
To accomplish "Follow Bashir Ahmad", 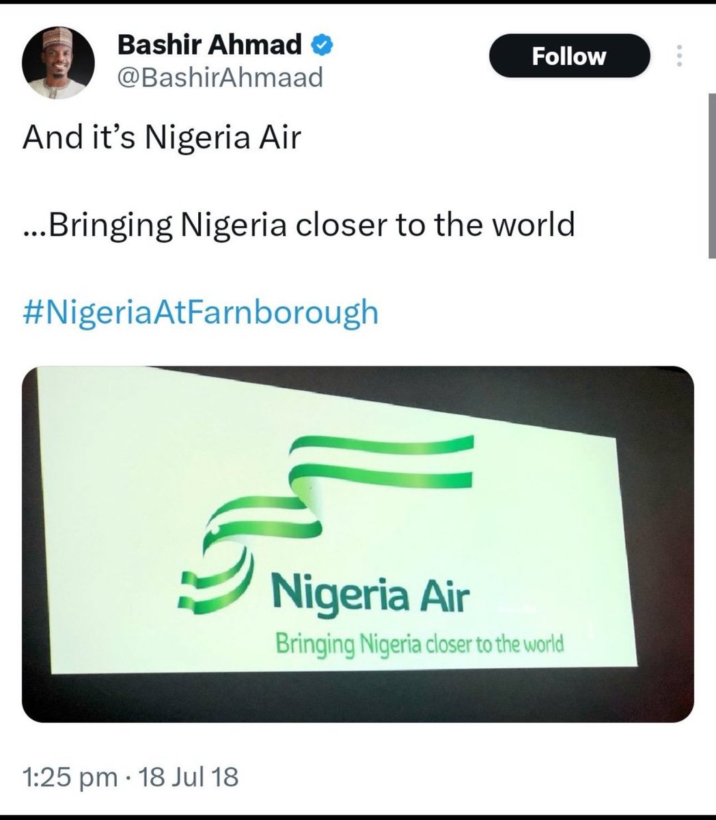I will pyautogui.click(x=568, y=55).
